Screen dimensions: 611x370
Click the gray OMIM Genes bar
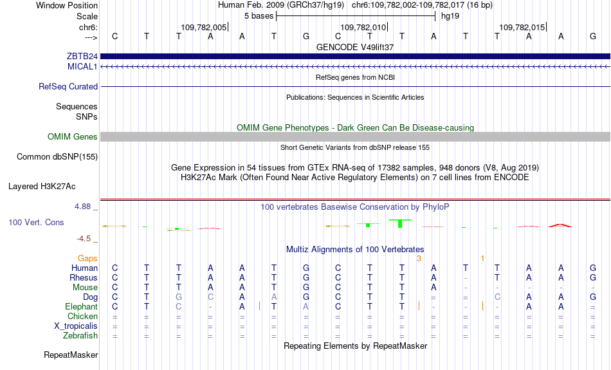point(355,136)
